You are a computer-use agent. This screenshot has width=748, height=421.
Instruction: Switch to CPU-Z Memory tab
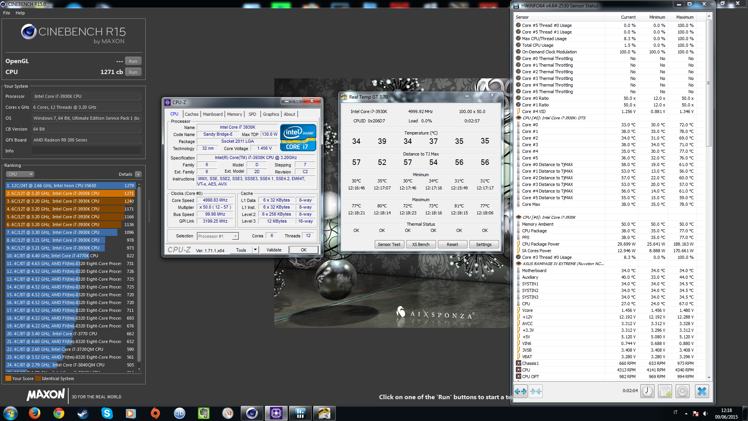[235, 114]
